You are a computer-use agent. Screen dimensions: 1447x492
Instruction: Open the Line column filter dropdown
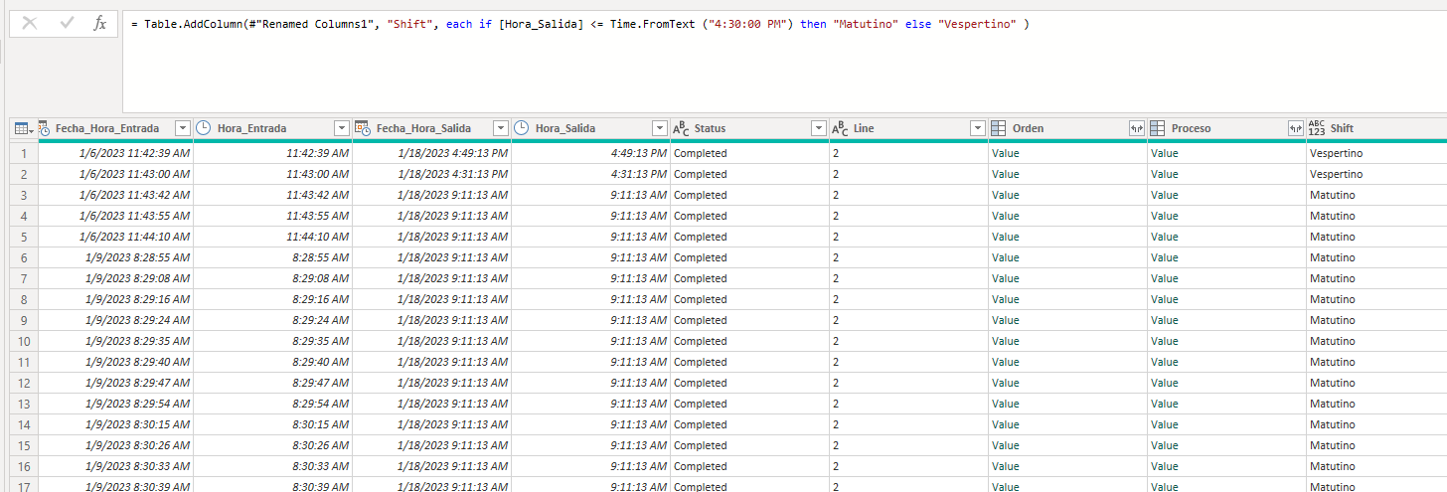(x=977, y=128)
